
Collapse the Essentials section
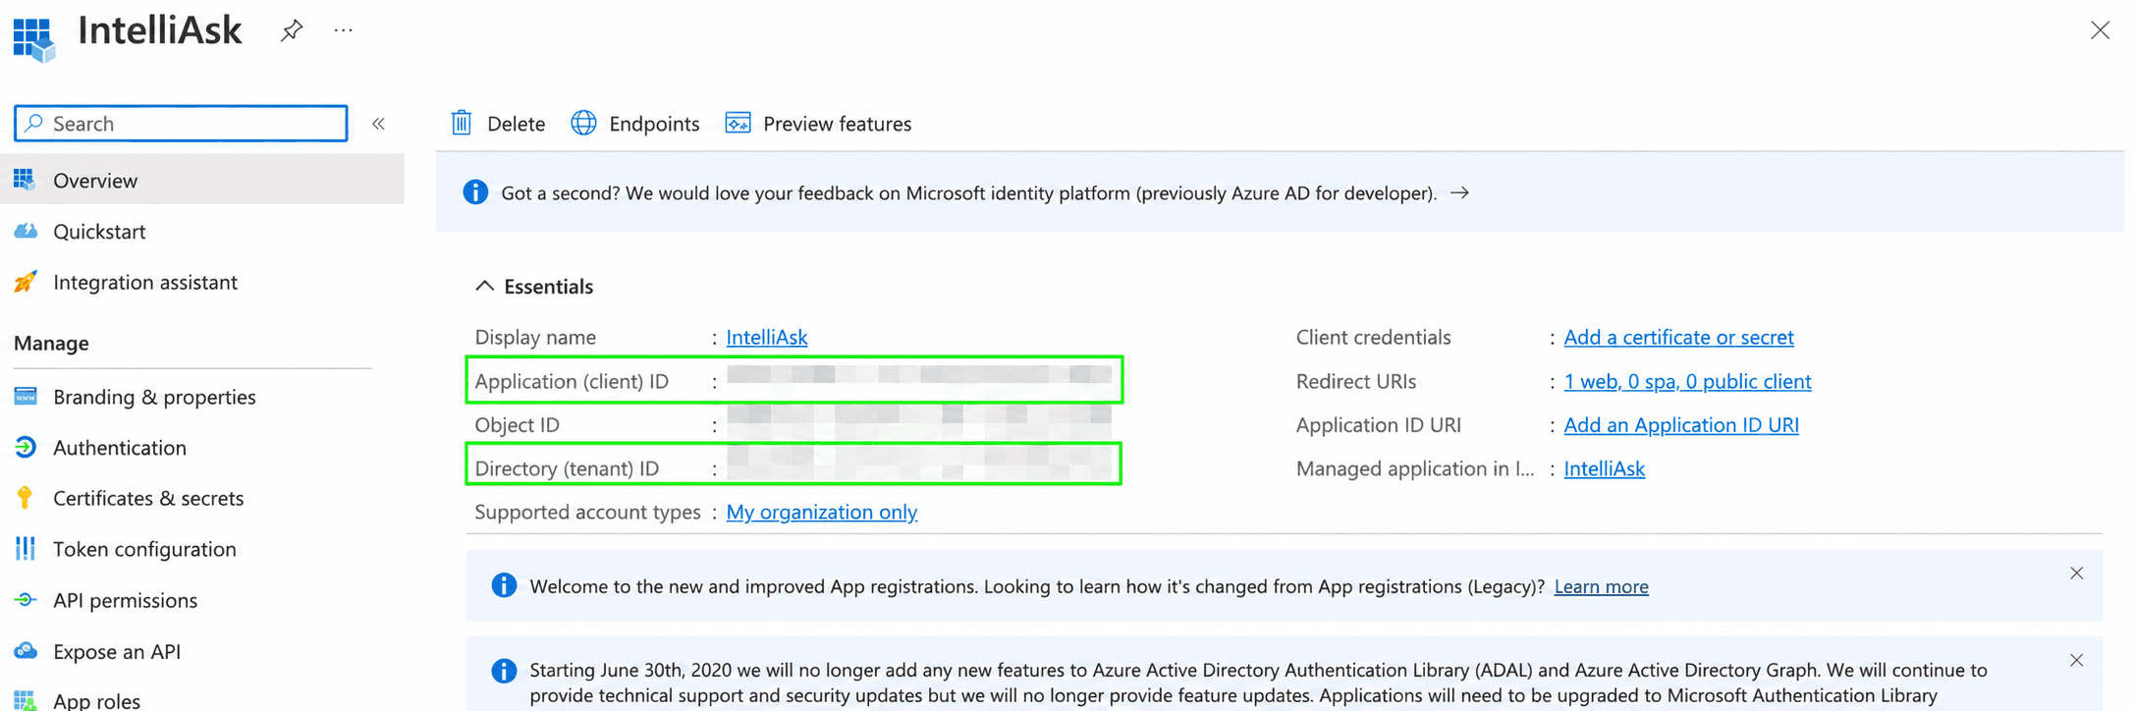(534, 286)
